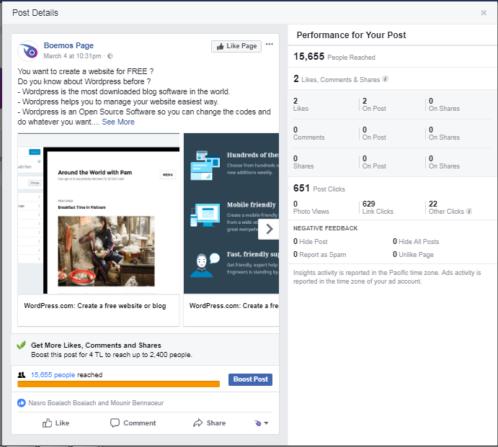Open the post-as page selector dropdown
Viewport: 498px width, 447px height.
[262, 423]
